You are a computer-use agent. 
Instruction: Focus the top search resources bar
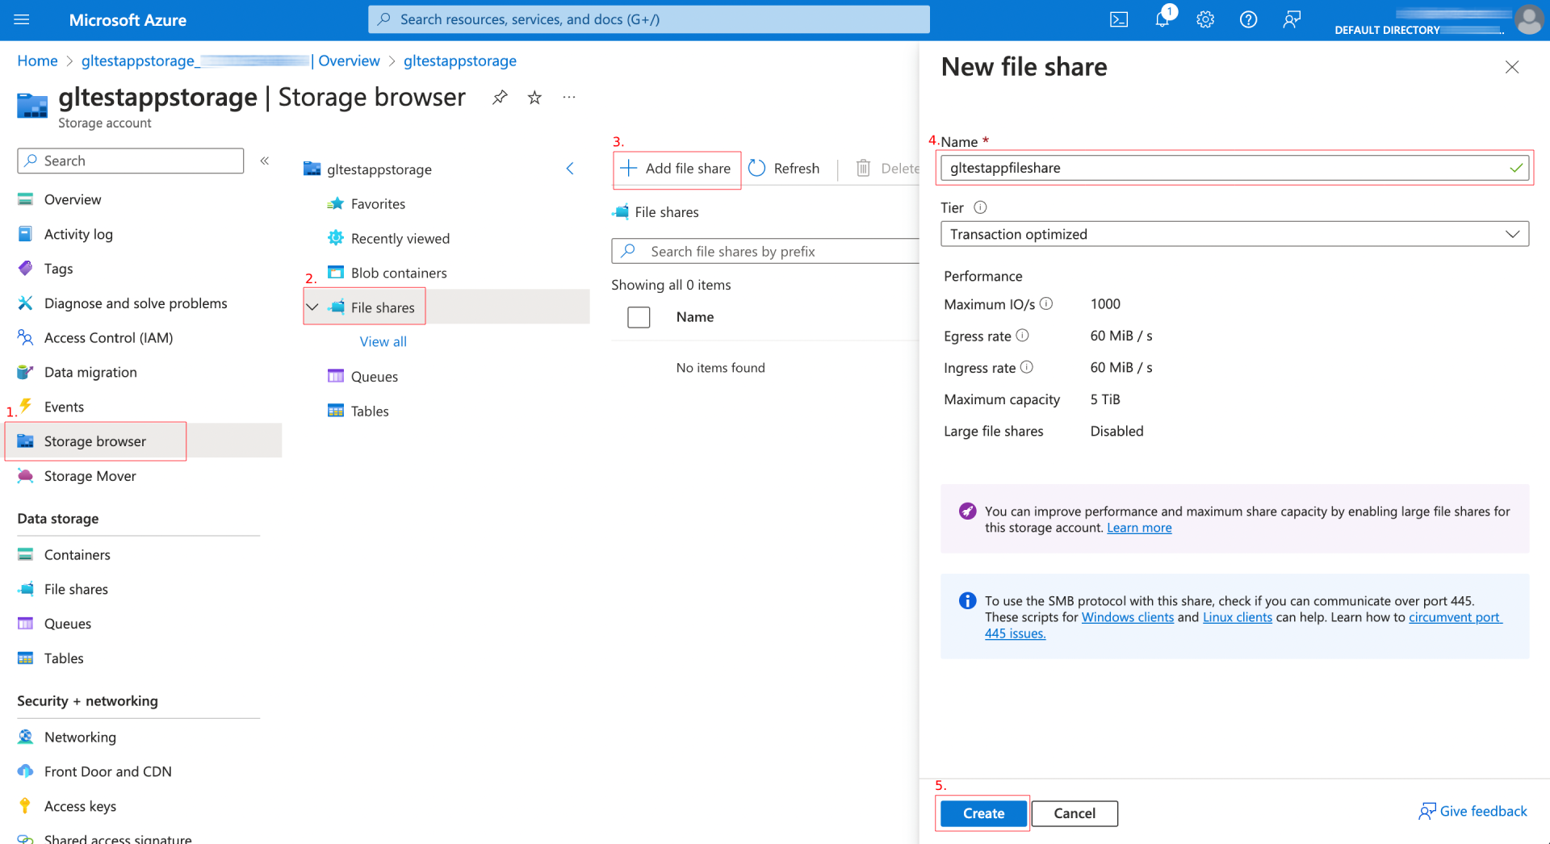(649, 19)
